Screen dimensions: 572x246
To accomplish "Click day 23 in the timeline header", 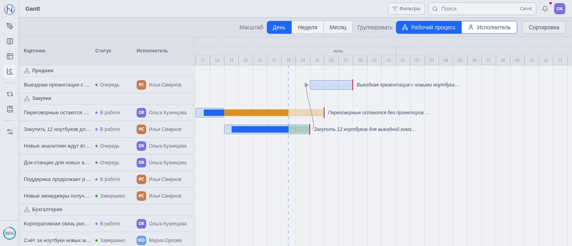I will [x=288, y=60].
